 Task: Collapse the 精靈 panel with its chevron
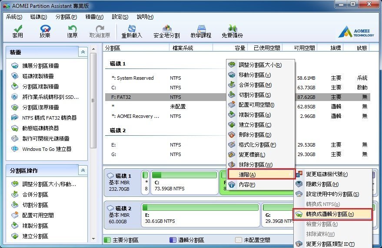(x=83, y=52)
